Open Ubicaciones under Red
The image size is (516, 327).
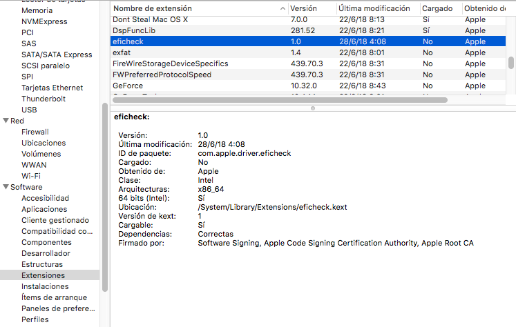[44, 143]
